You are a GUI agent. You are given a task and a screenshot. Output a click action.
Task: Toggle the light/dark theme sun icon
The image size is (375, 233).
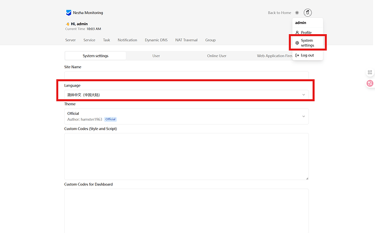click(x=297, y=12)
